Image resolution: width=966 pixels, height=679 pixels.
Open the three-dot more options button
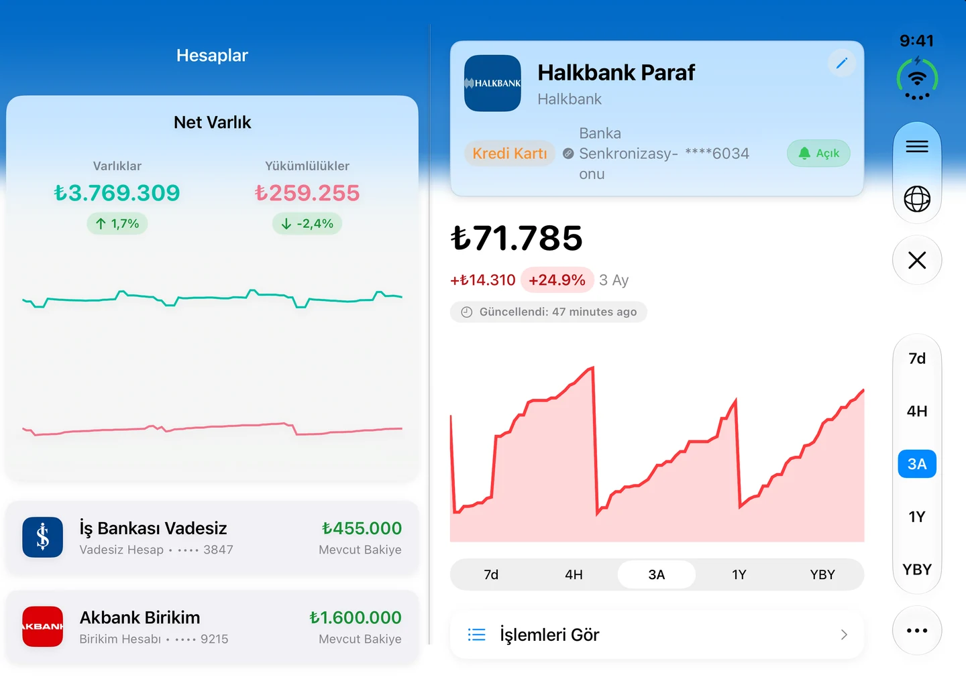point(917,631)
